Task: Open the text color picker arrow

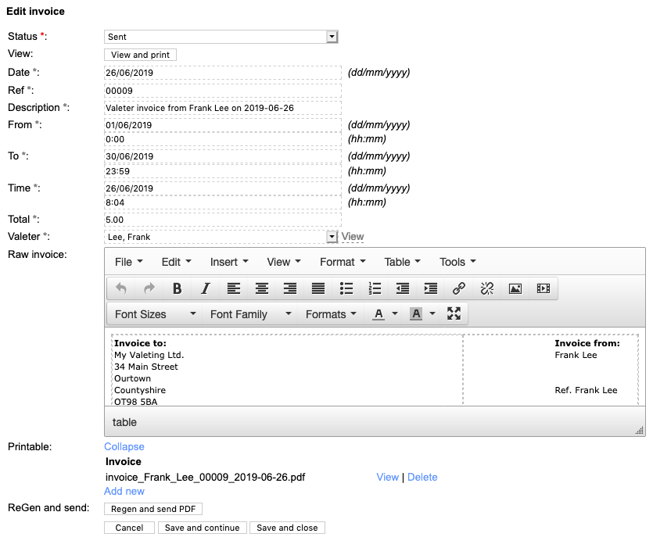Action: click(395, 314)
